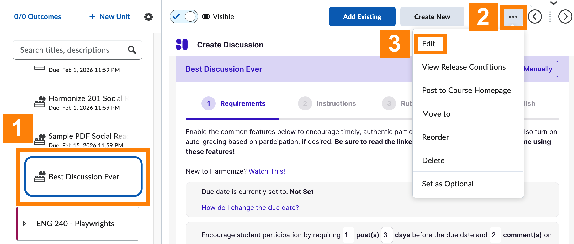
Task: Expand the ENG 240 - Playwrights unit
Action: (25, 224)
